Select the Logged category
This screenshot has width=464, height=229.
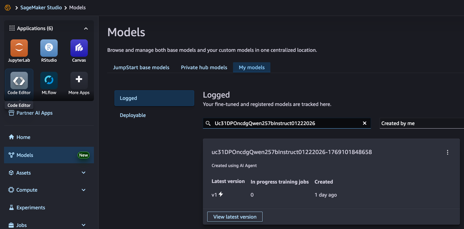154,98
